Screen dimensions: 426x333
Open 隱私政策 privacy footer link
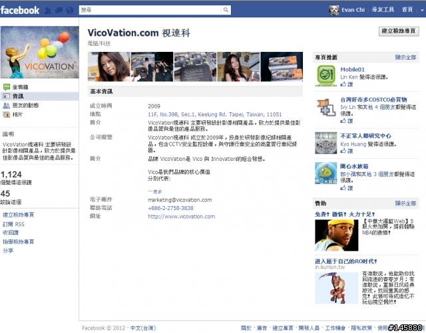pyautogui.click(x=361, y=328)
